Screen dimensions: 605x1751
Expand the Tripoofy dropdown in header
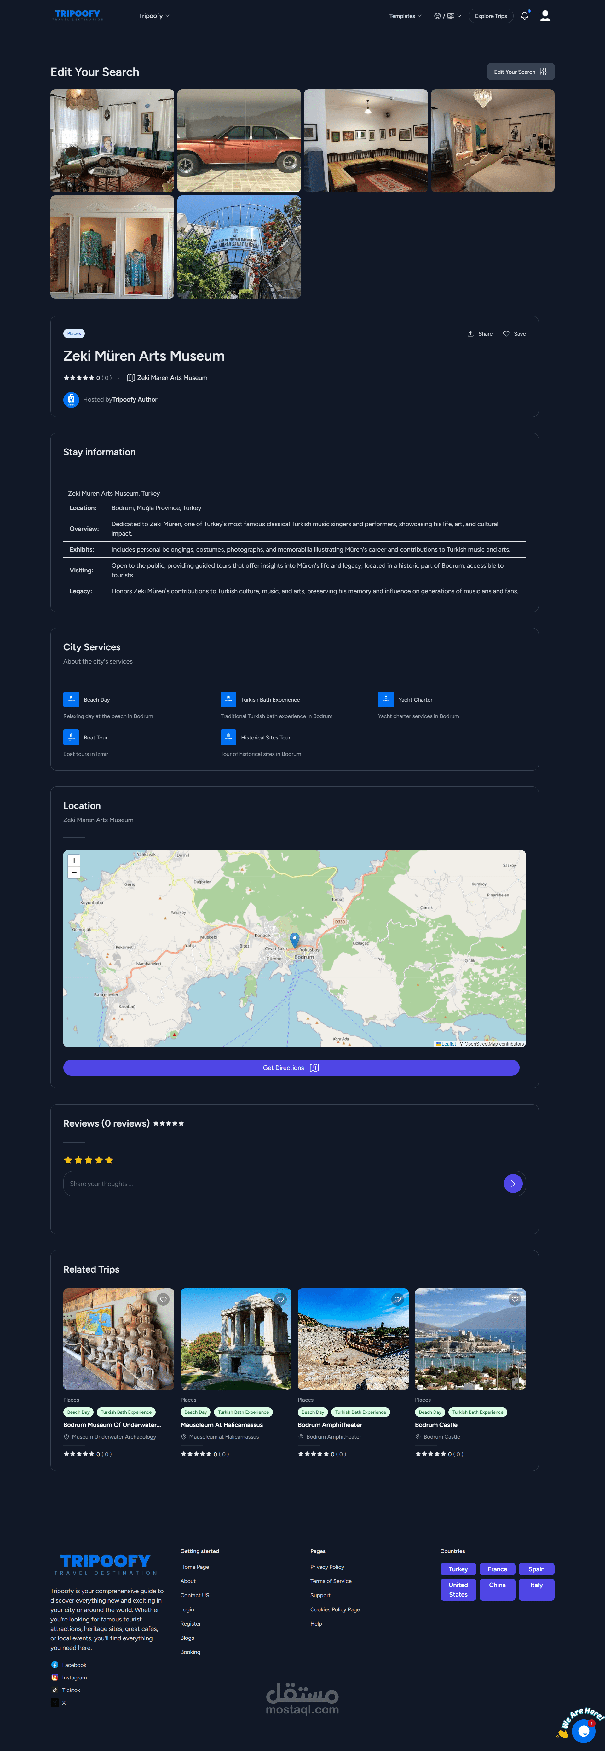pyautogui.click(x=154, y=16)
